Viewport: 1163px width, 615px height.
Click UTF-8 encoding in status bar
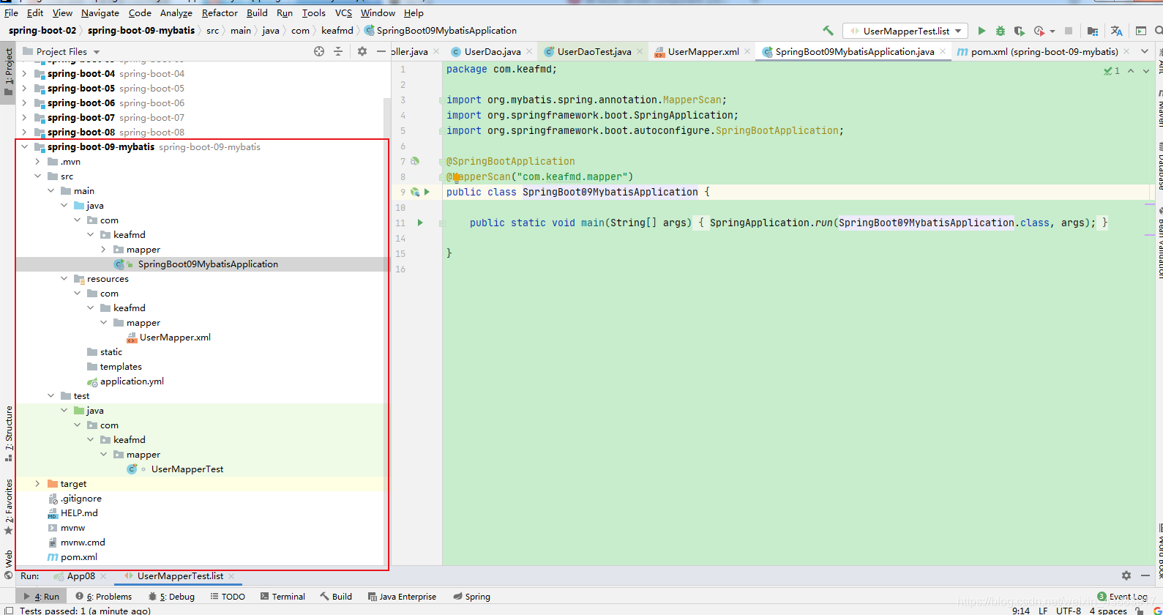click(x=1068, y=611)
